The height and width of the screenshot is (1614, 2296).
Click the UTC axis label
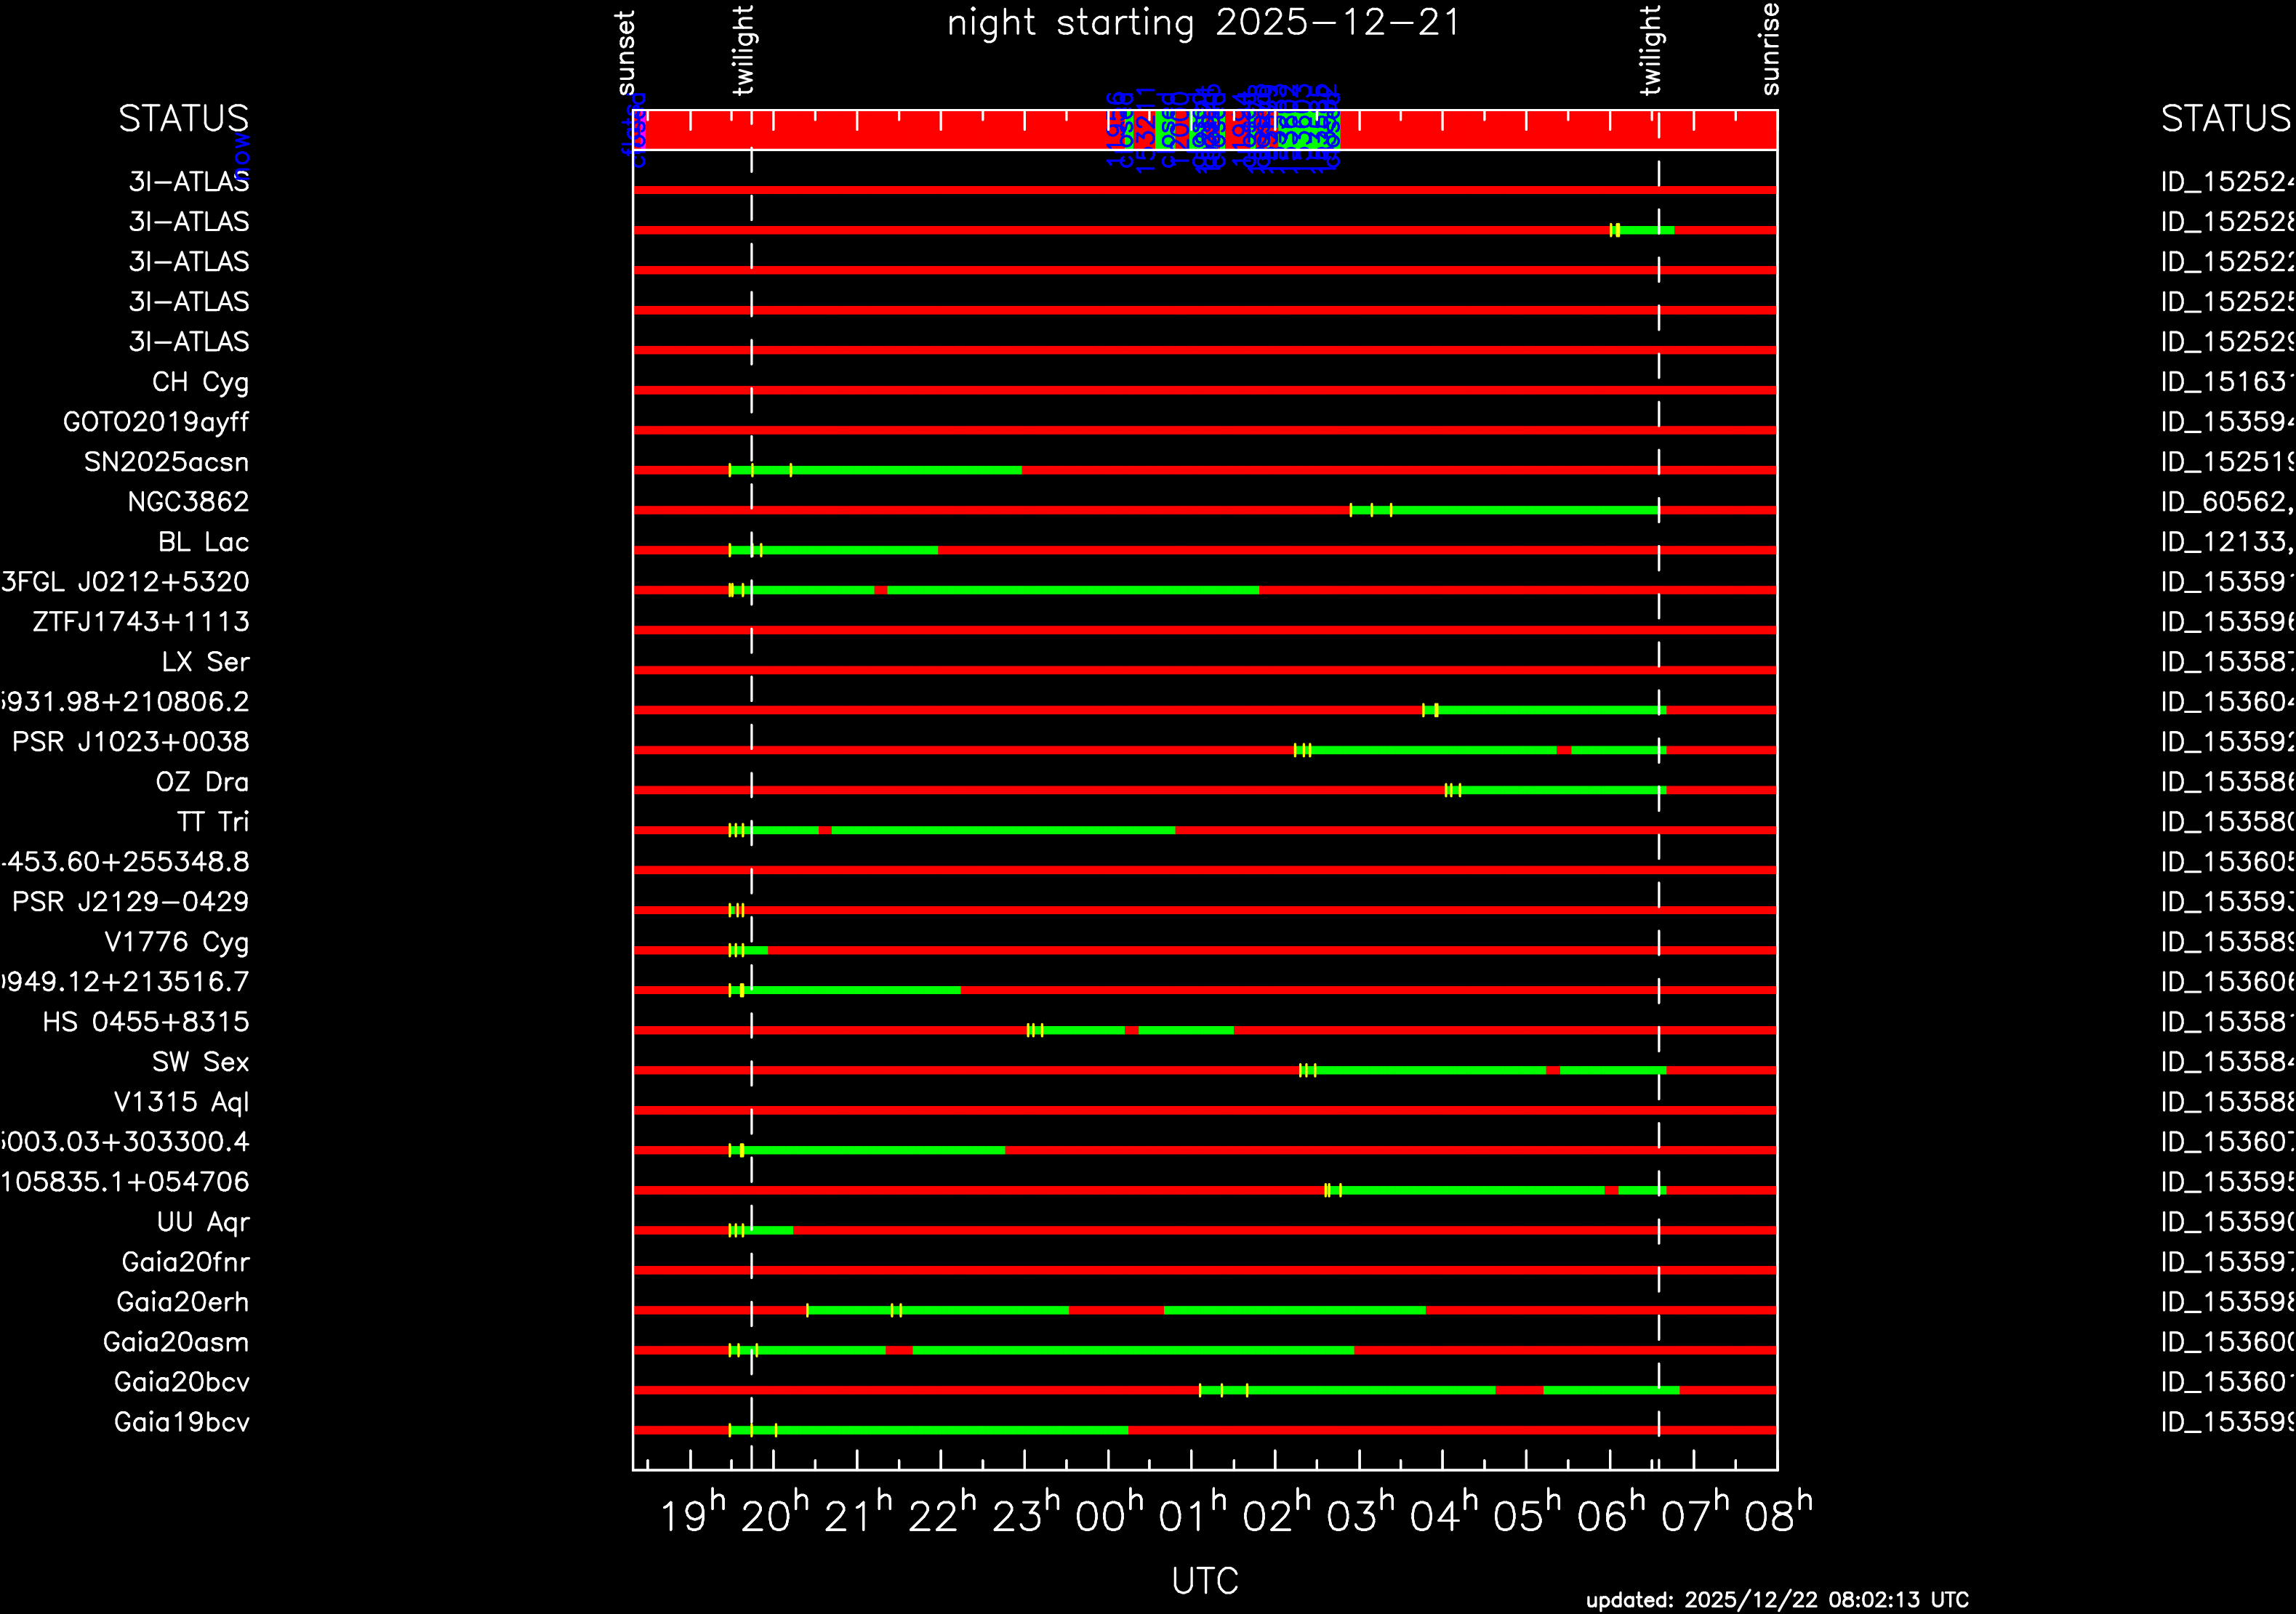pyautogui.click(x=1204, y=1581)
